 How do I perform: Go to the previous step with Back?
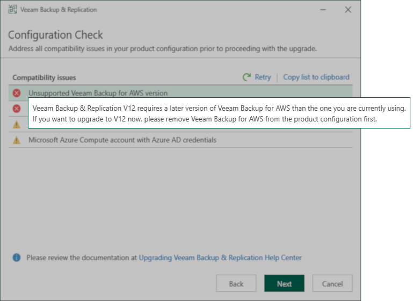click(x=236, y=283)
